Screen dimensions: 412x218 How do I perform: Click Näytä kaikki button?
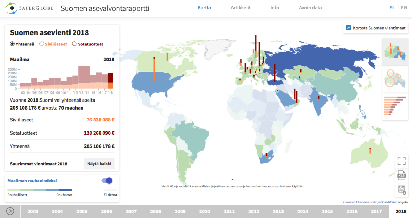coord(99,164)
